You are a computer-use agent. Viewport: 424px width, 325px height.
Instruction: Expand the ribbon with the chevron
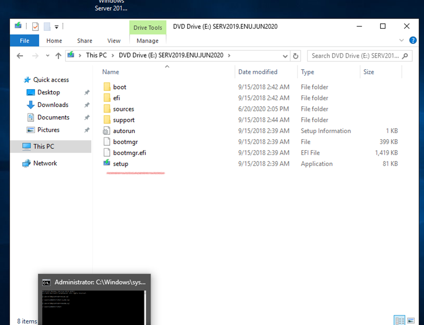(x=401, y=40)
